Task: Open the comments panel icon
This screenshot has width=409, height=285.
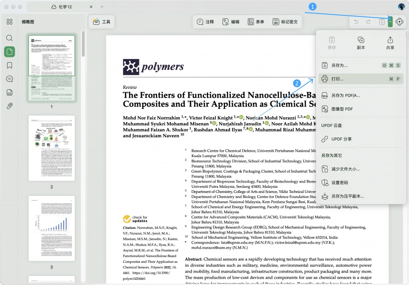Action: (10, 79)
